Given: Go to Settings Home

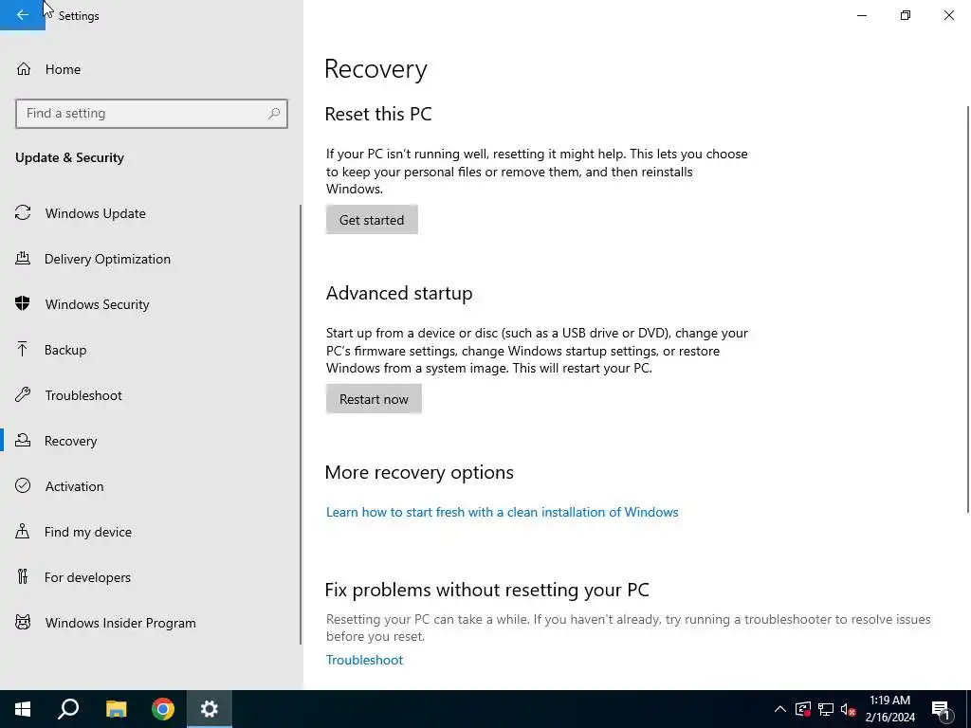Looking at the screenshot, I should (x=63, y=69).
